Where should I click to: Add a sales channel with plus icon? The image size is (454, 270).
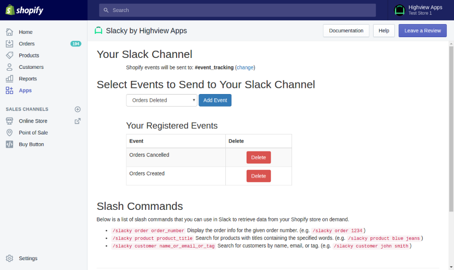click(x=78, y=109)
